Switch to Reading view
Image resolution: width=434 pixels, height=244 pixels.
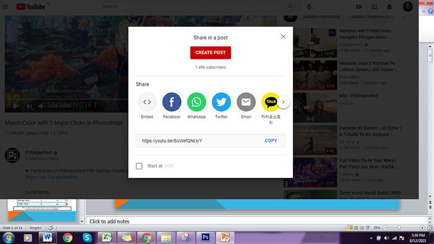362,228
